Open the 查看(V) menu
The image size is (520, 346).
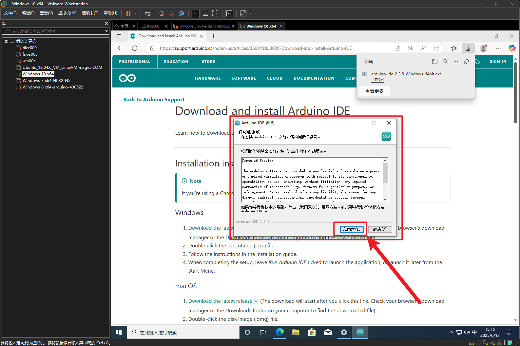(x=46, y=13)
